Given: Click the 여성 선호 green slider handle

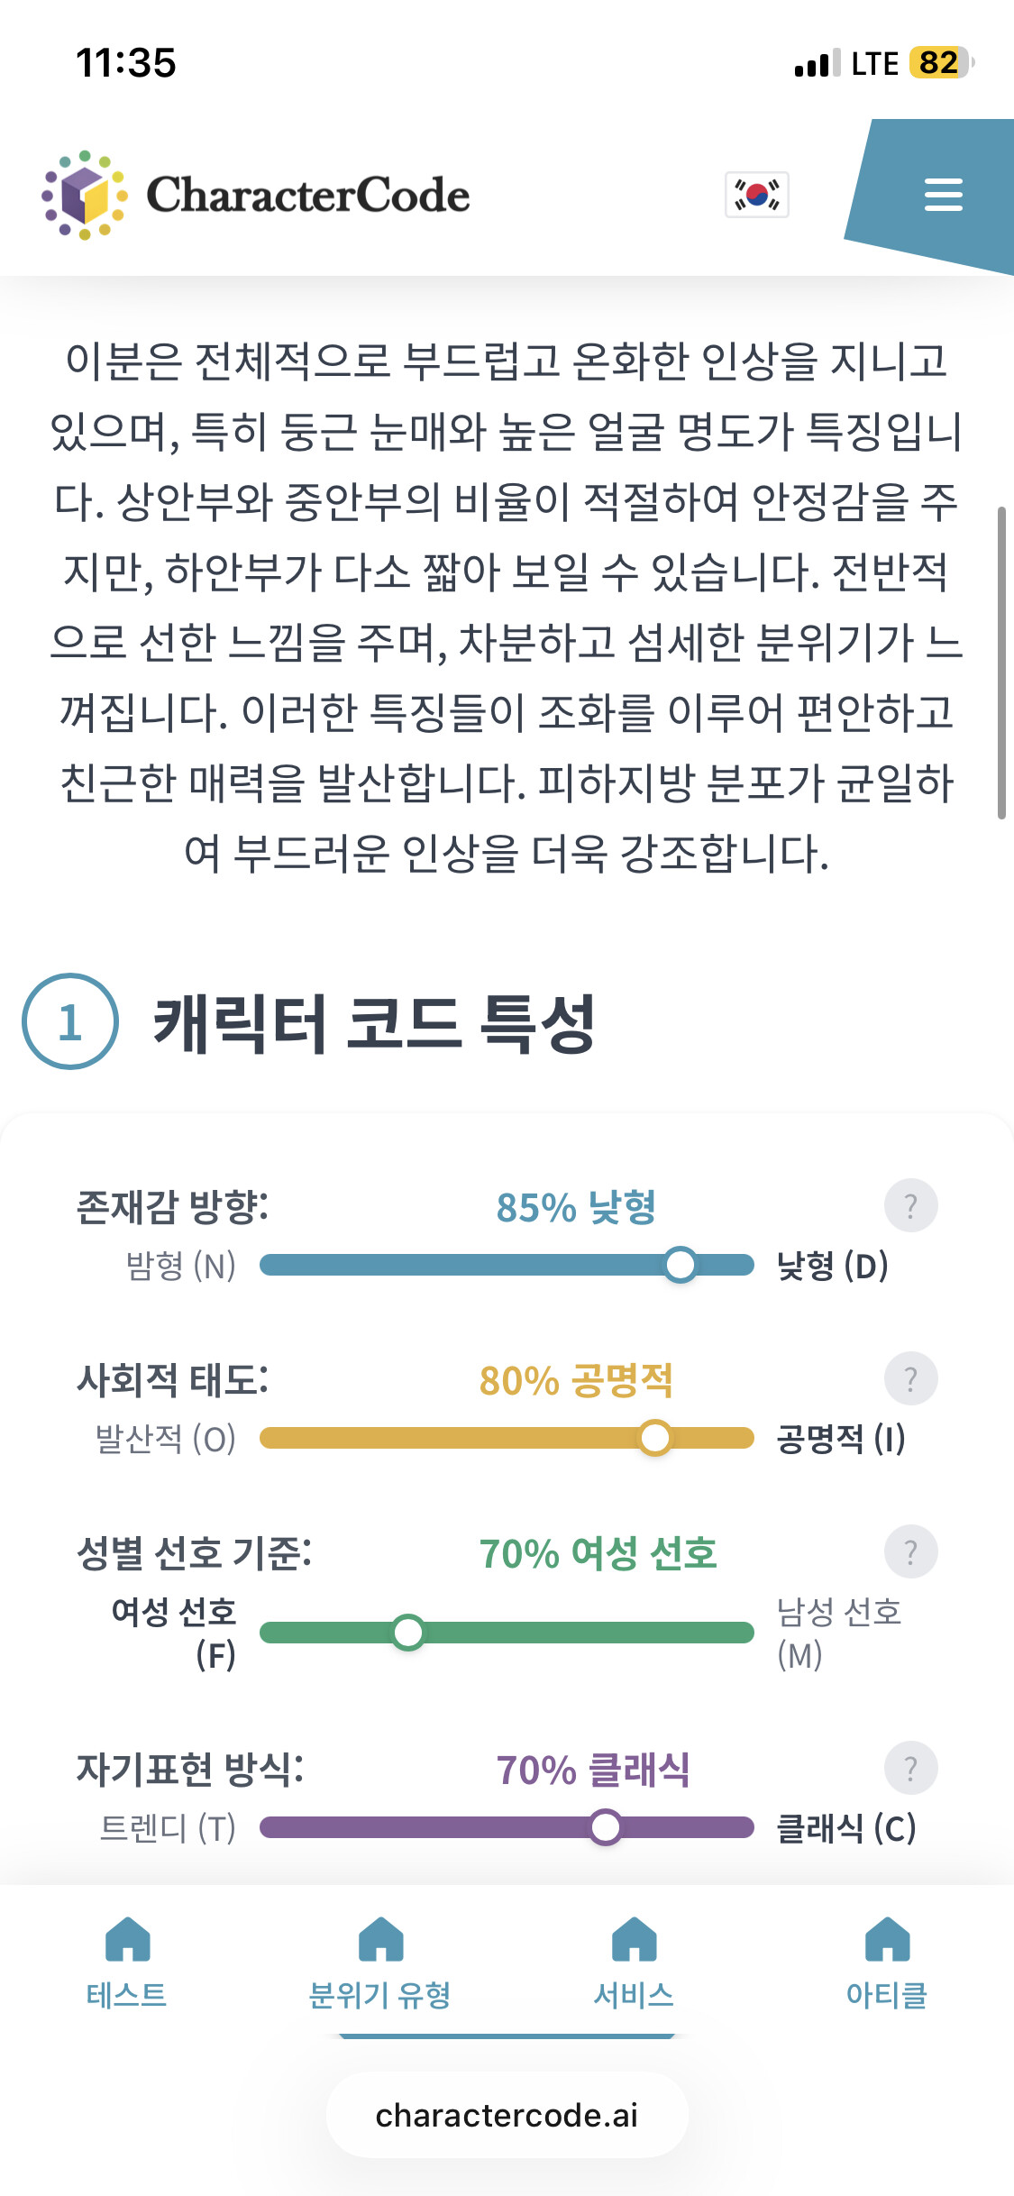Looking at the screenshot, I should point(408,1633).
